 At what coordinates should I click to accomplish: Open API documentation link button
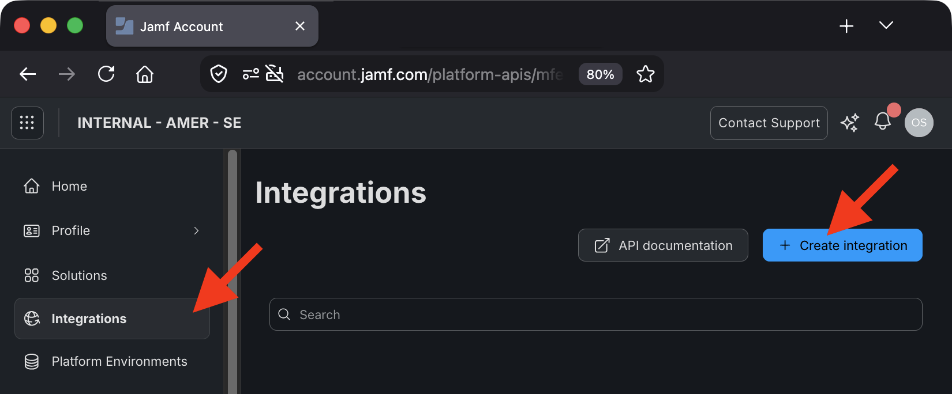pos(663,245)
